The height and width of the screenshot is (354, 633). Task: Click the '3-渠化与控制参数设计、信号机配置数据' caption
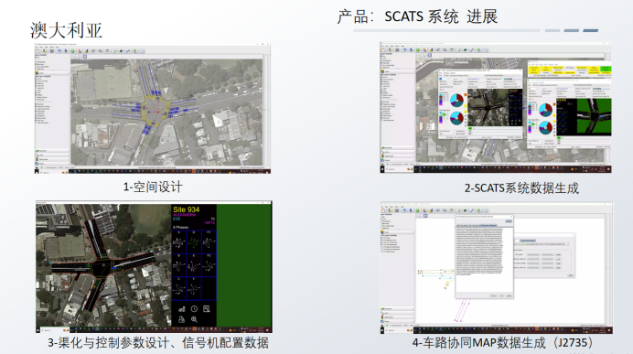pos(158,343)
